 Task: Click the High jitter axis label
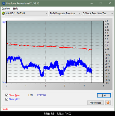point(4,22)
